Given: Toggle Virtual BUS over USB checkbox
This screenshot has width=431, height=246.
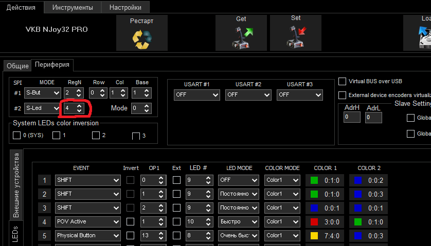Looking at the screenshot, I should point(342,81).
